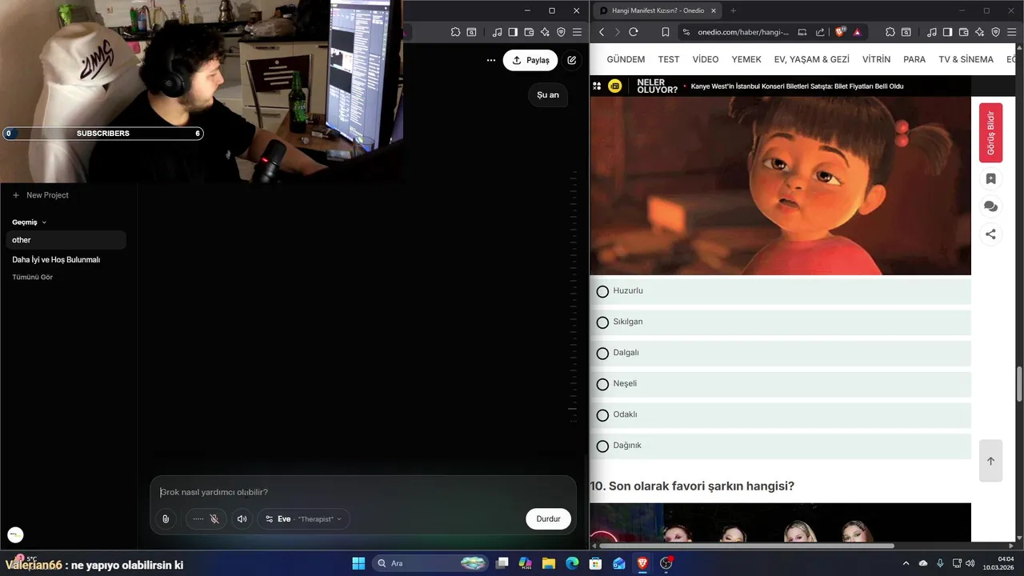
Task: Click the onedio.com address bar
Action: pyautogui.click(x=743, y=32)
